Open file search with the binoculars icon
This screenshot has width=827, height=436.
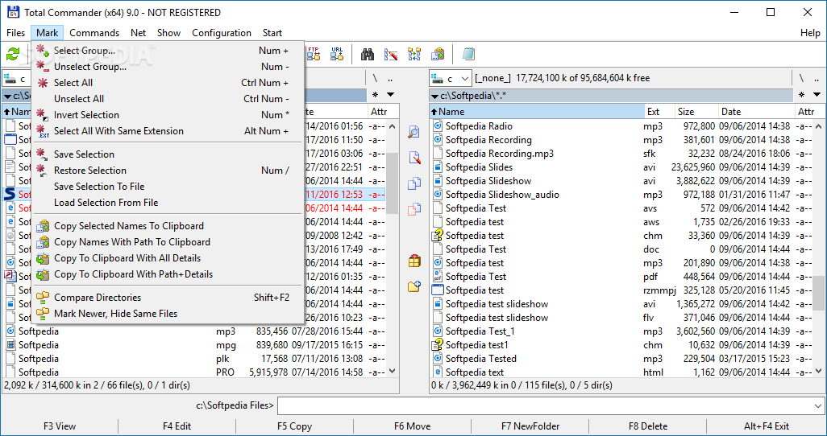368,54
